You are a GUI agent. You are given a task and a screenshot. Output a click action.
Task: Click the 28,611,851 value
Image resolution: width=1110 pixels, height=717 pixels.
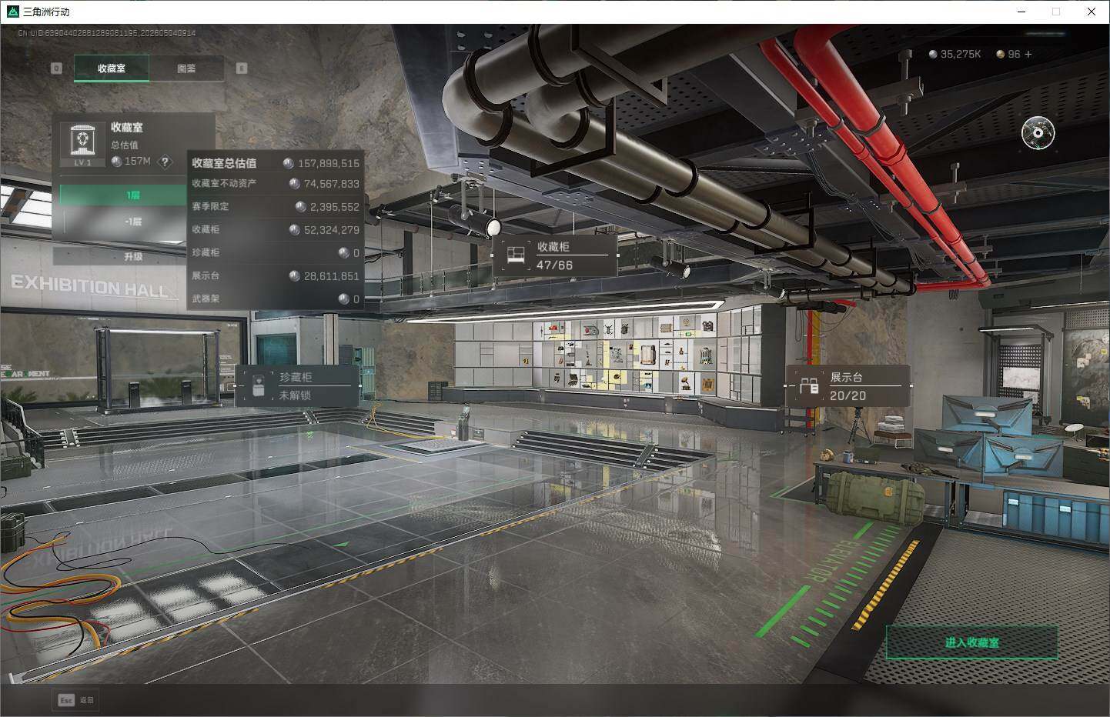(x=332, y=276)
